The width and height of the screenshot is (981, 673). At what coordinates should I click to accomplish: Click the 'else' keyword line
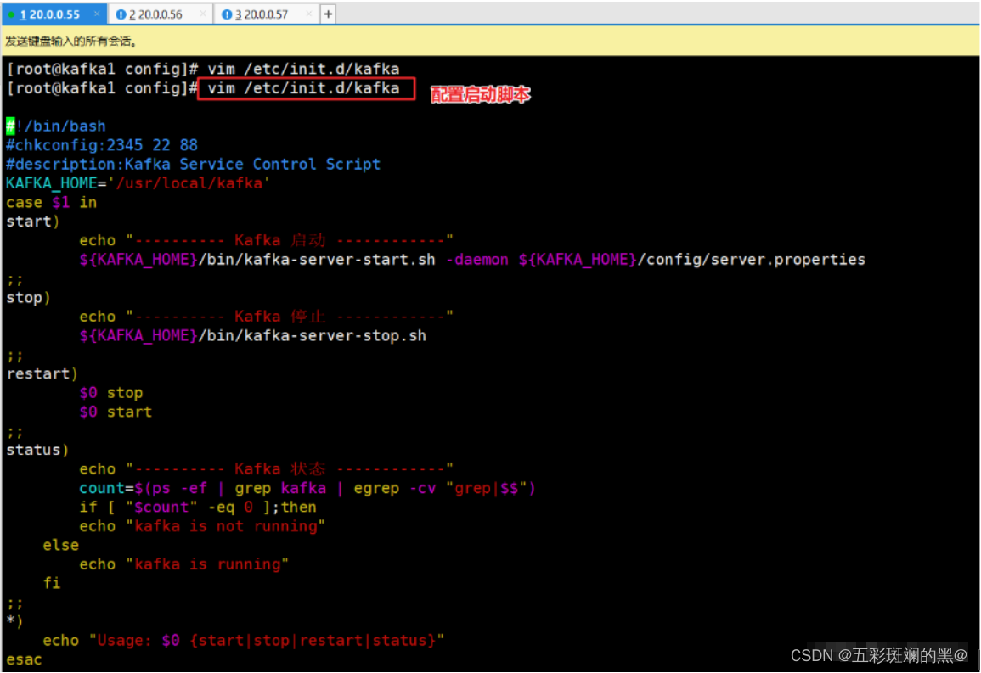pos(60,546)
